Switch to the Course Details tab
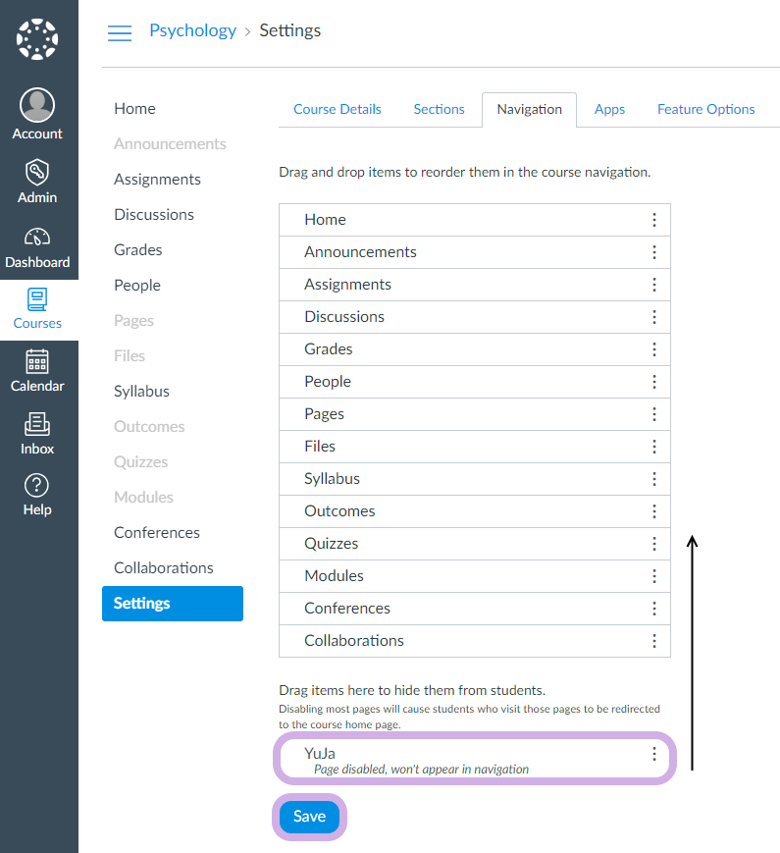This screenshot has width=780, height=853. point(338,109)
